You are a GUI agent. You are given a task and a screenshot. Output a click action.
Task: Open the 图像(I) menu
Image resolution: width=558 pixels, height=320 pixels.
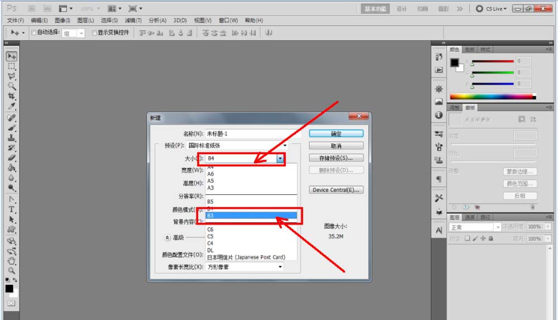click(62, 20)
